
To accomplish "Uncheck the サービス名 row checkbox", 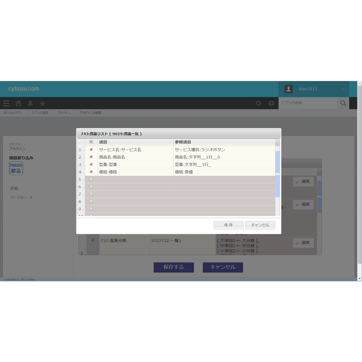I will (91, 150).
